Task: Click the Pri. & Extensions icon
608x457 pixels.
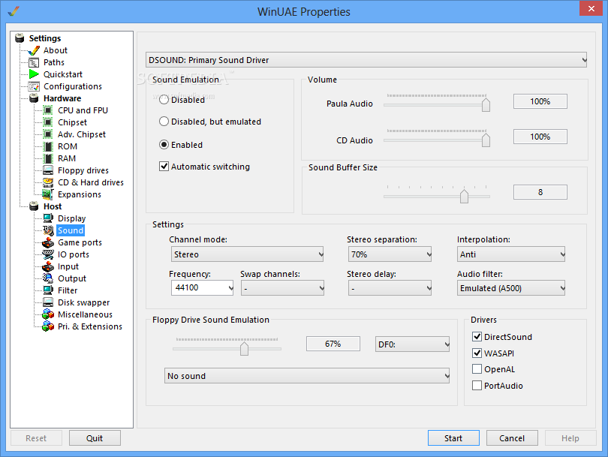Action: point(48,326)
